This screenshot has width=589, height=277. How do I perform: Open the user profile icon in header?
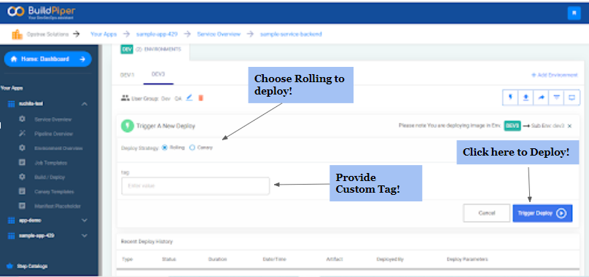[574, 13]
